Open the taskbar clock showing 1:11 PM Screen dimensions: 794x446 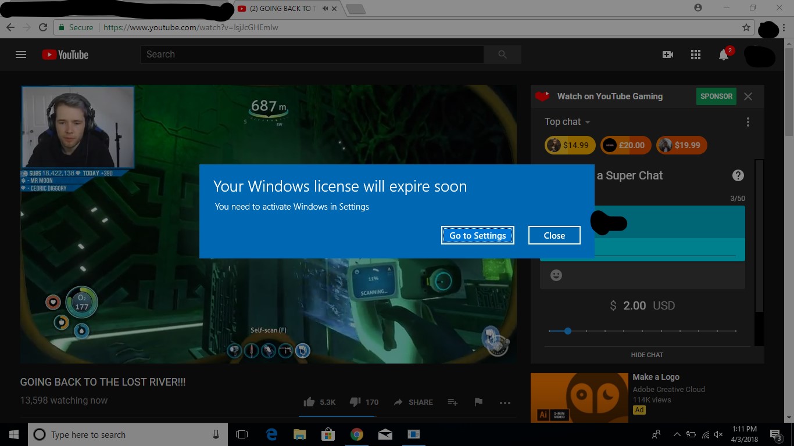point(745,434)
